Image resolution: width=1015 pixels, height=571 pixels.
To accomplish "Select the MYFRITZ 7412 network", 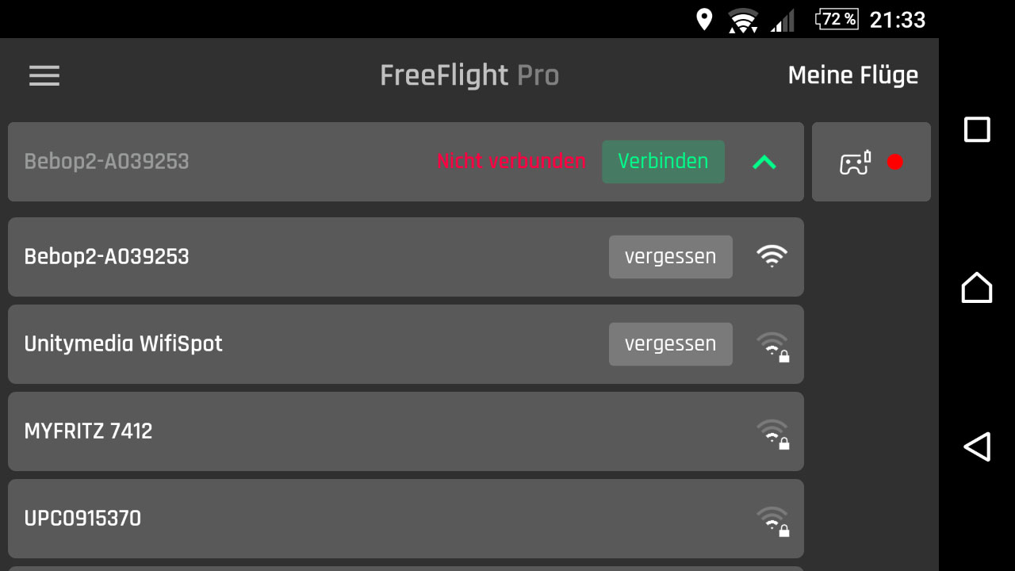I will (x=89, y=431).
